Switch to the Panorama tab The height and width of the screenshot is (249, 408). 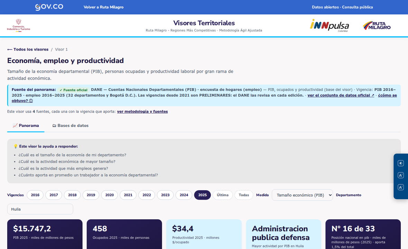26,126
